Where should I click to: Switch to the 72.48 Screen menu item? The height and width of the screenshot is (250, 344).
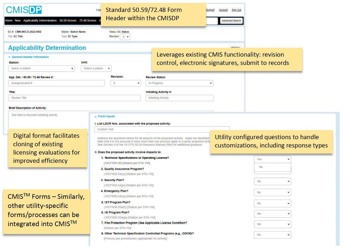88,20
